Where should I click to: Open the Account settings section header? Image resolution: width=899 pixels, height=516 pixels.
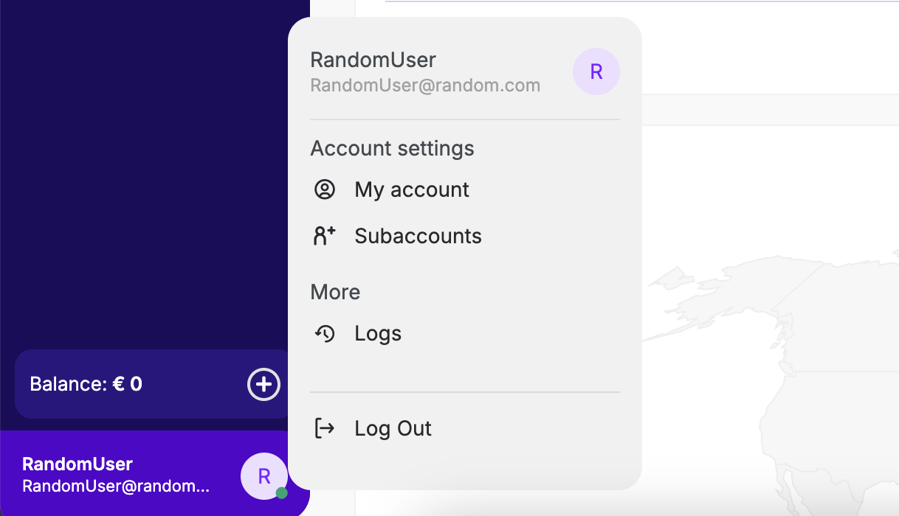[392, 148]
